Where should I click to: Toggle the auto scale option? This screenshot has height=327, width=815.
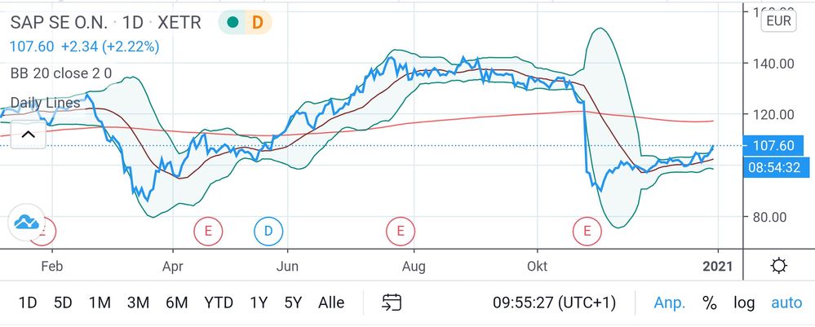coord(786,303)
